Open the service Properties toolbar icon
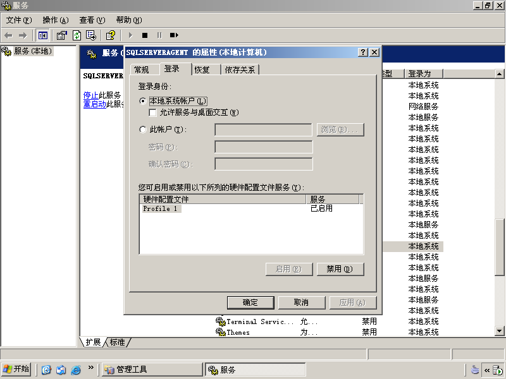Image resolution: width=506 pixels, height=379 pixels. pos(61,35)
